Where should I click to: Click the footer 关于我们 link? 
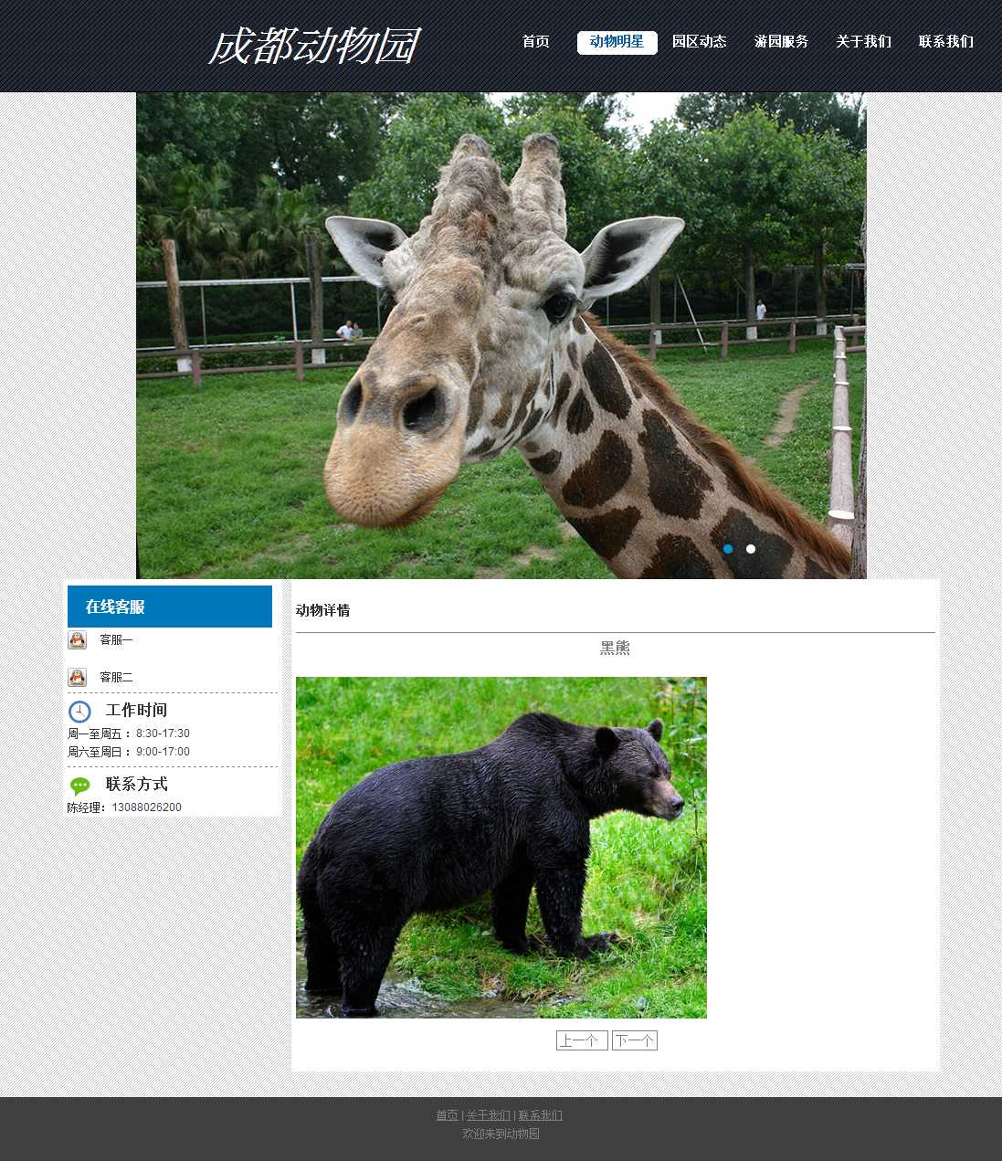click(488, 1115)
